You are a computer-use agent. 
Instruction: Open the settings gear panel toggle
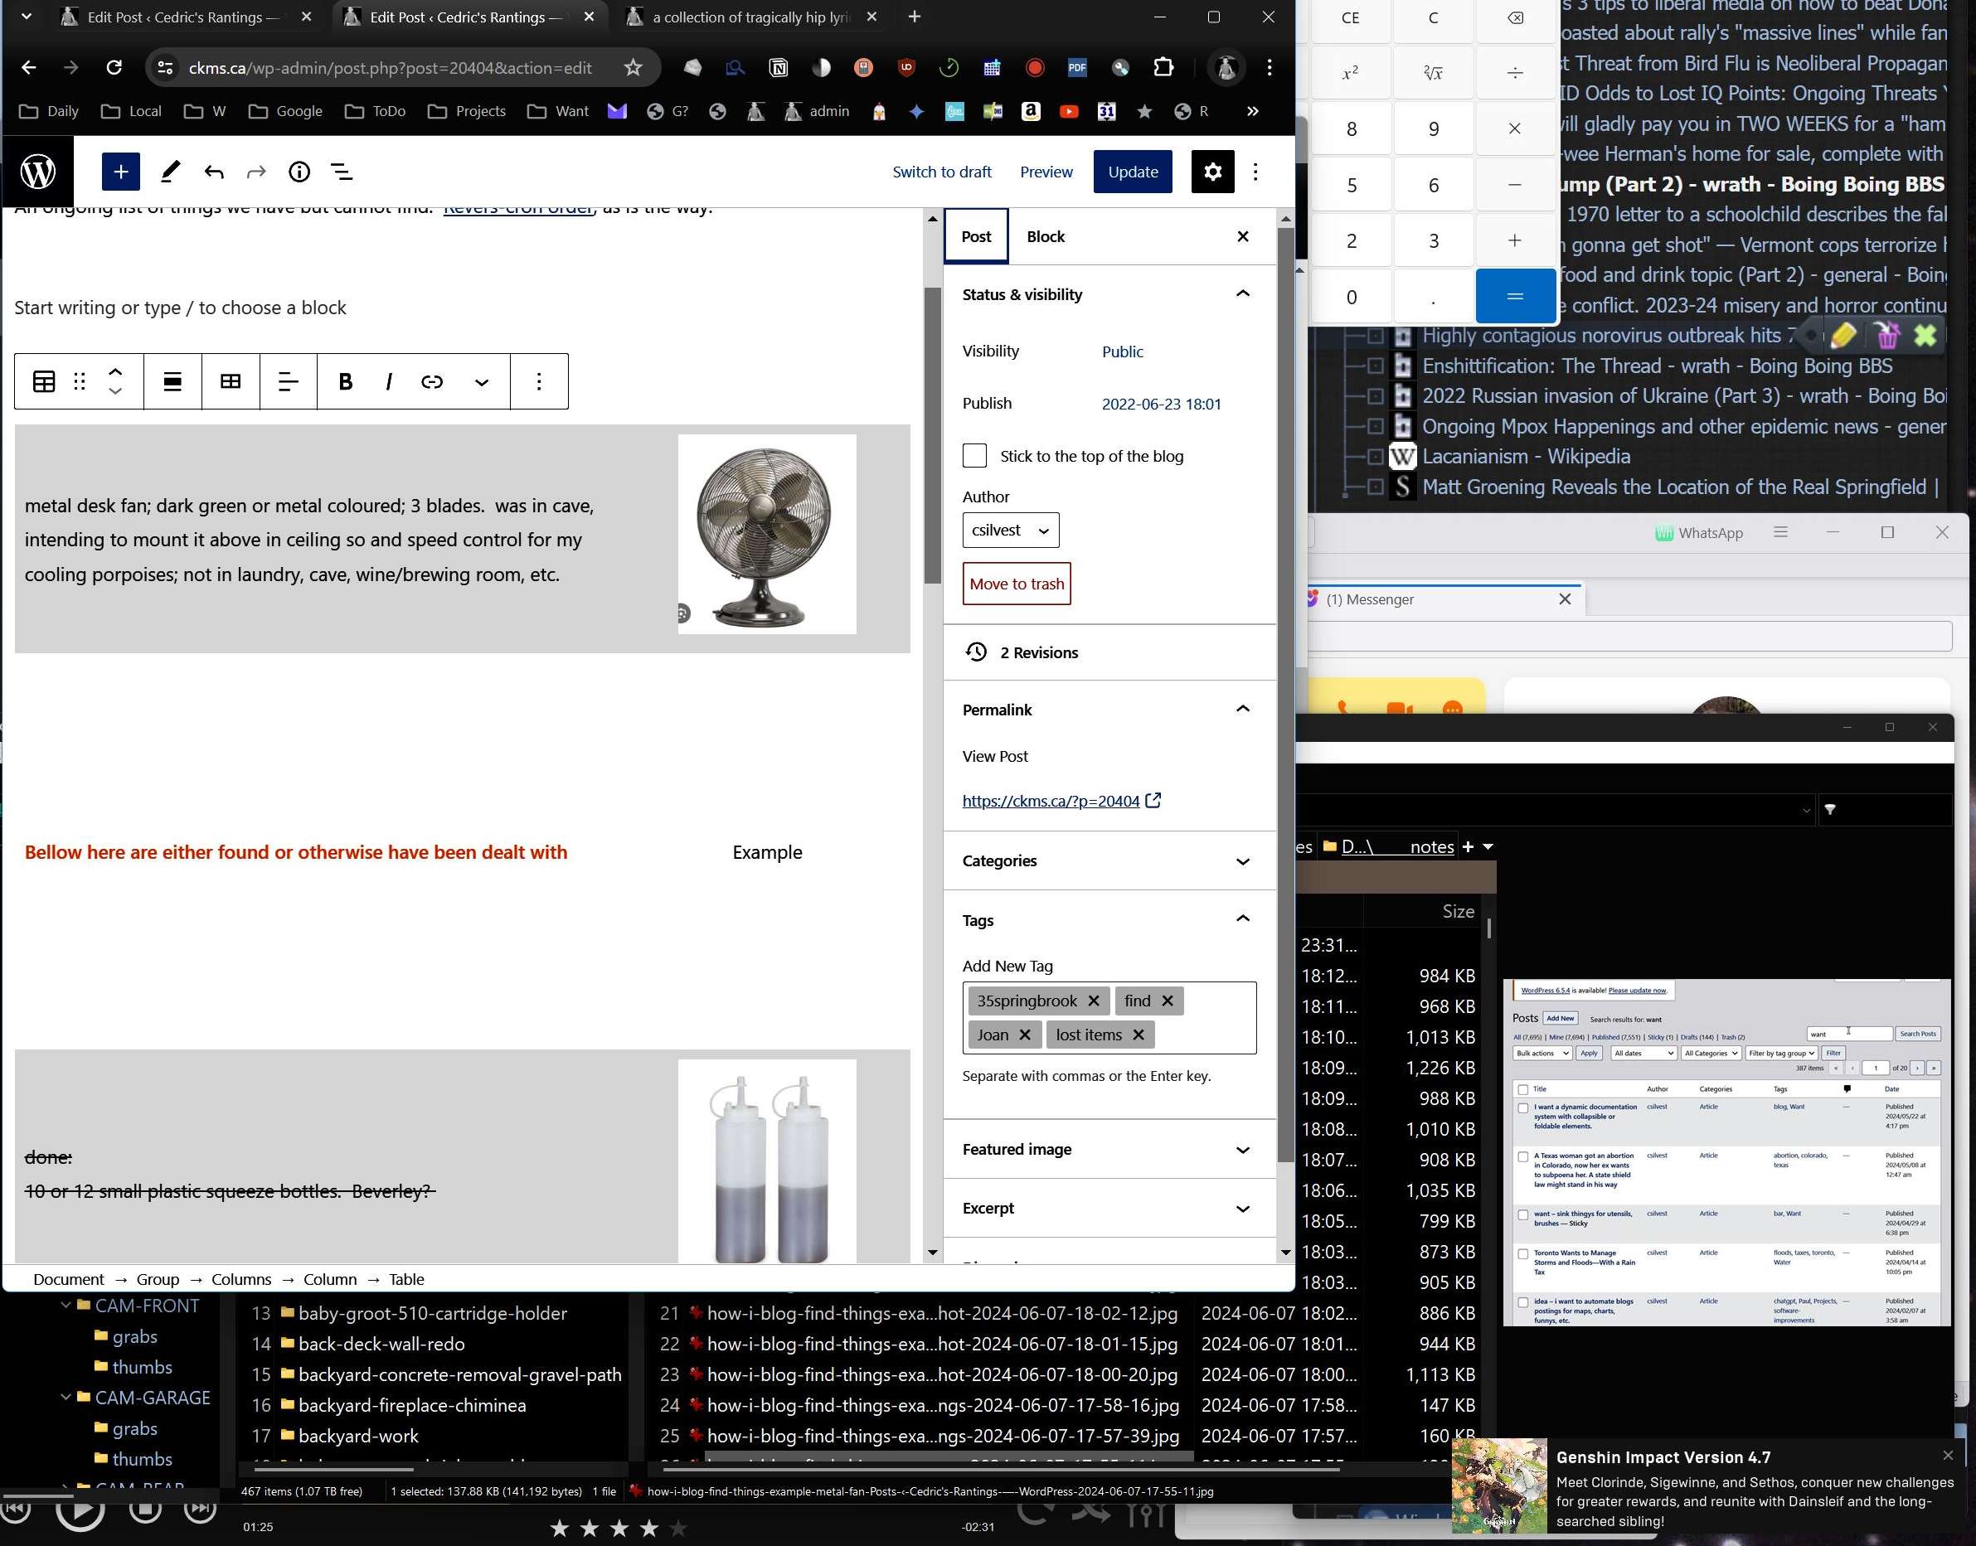tap(1212, 172)
